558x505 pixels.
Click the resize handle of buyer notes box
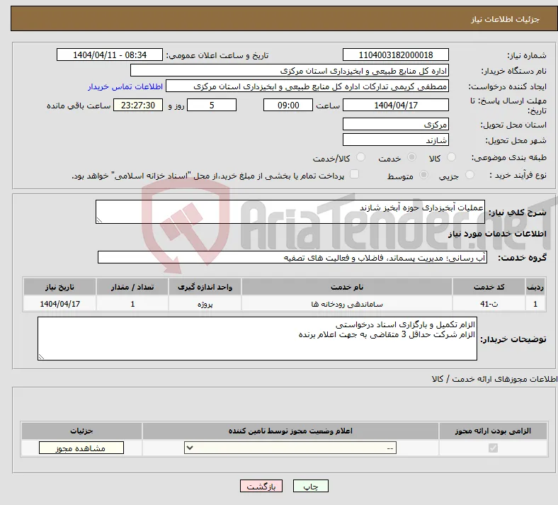point(41,356)
